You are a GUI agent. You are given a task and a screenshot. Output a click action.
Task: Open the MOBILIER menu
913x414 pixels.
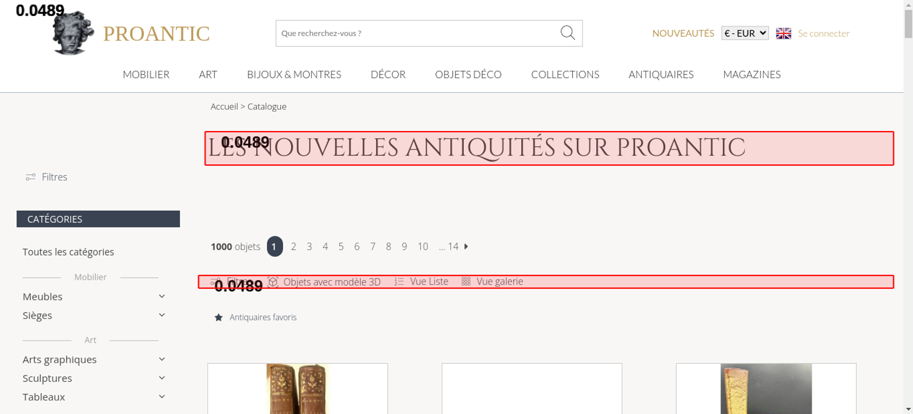pyautogui.click(x=146, y=74)
